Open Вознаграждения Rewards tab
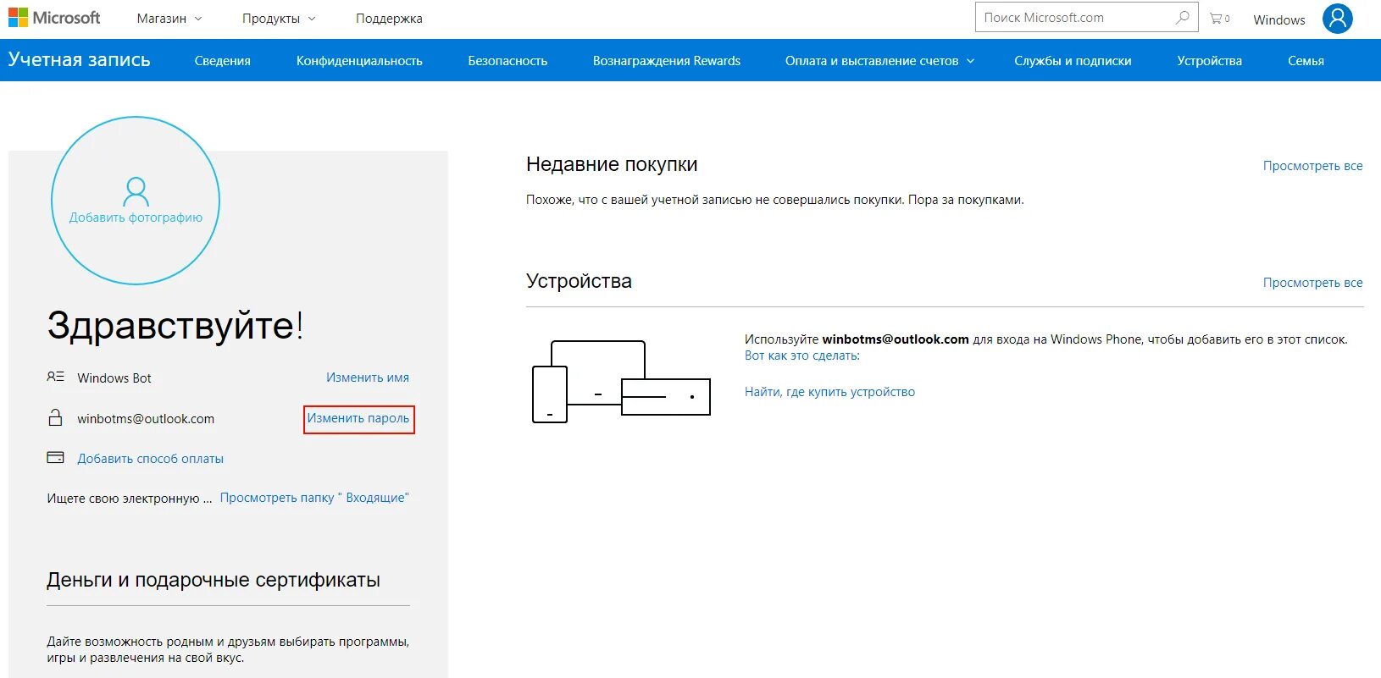This screenshot has width=1381, height=678. click(x=667, y=61)
